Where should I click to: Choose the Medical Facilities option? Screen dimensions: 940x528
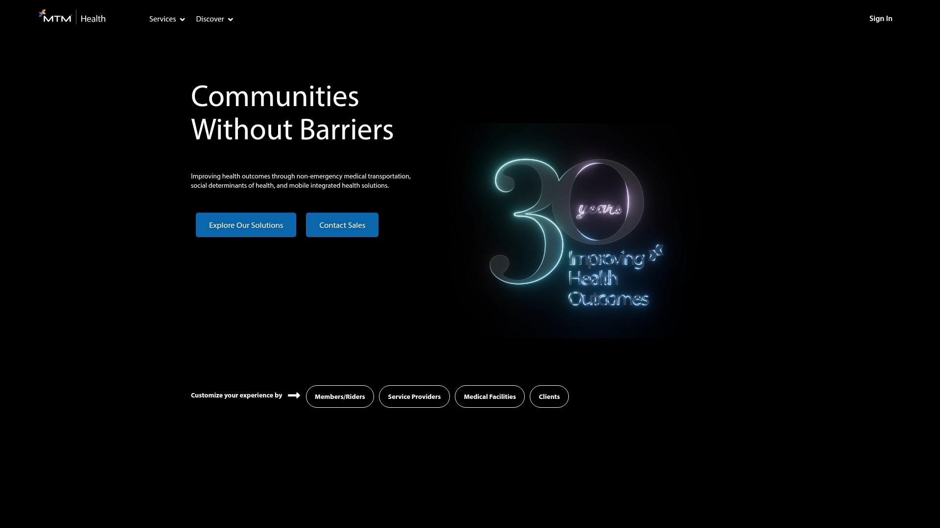pyautogui.click(x=490, y=396)
